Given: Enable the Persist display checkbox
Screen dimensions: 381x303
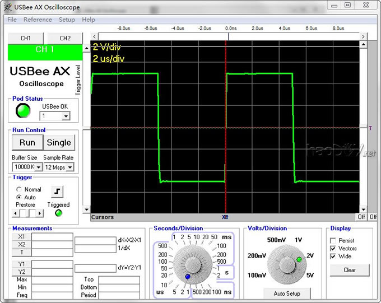Looking at the screenshot, I should (x=333, y=240).
